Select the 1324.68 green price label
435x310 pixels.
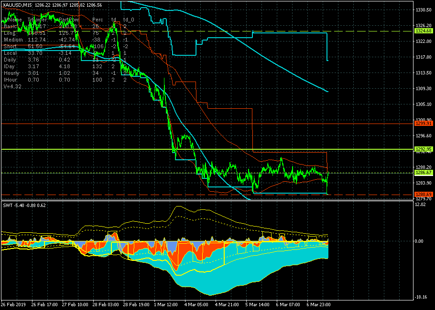click(x=424, y=31)
